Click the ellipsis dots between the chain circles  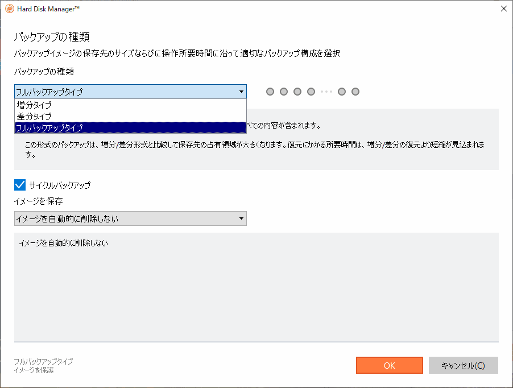tap(325, 91)
